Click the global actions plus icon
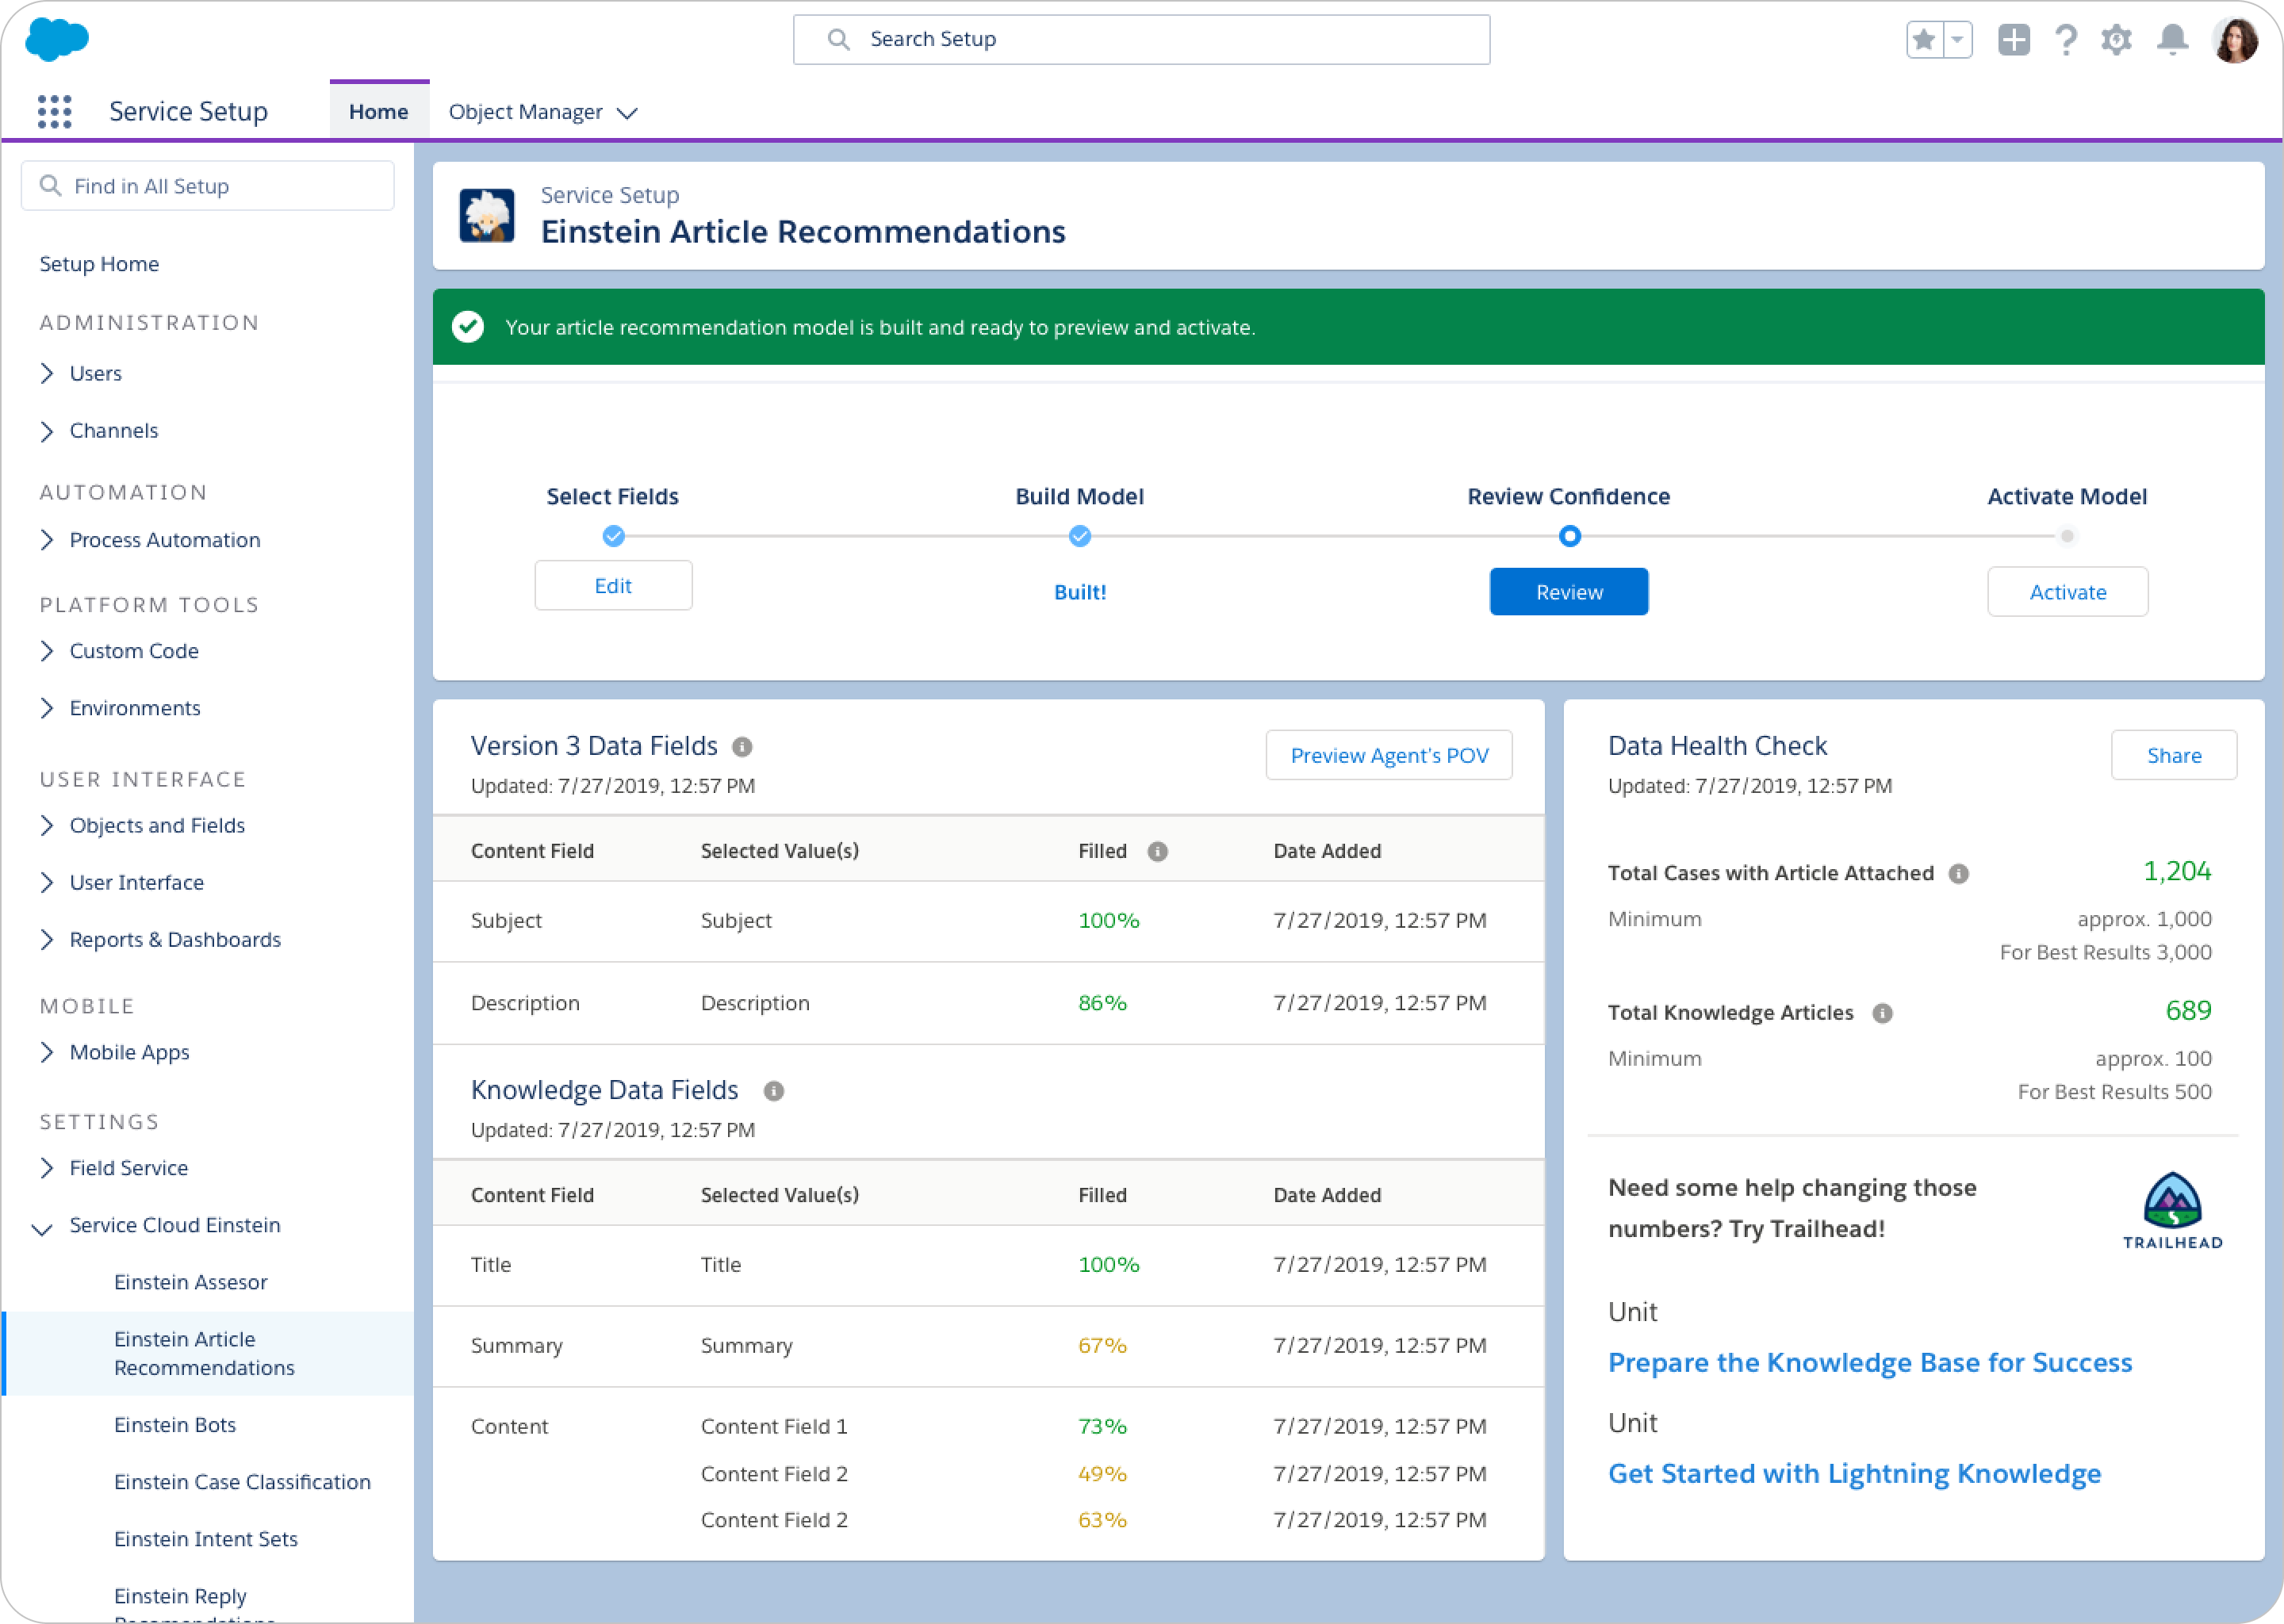 2013,40
